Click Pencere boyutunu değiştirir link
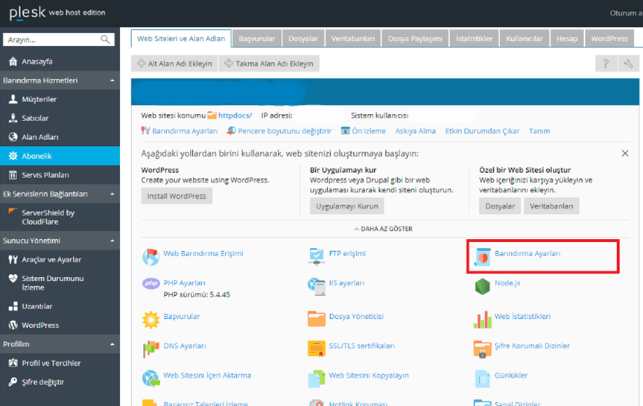Screen dimensions: 643x406 285,131
